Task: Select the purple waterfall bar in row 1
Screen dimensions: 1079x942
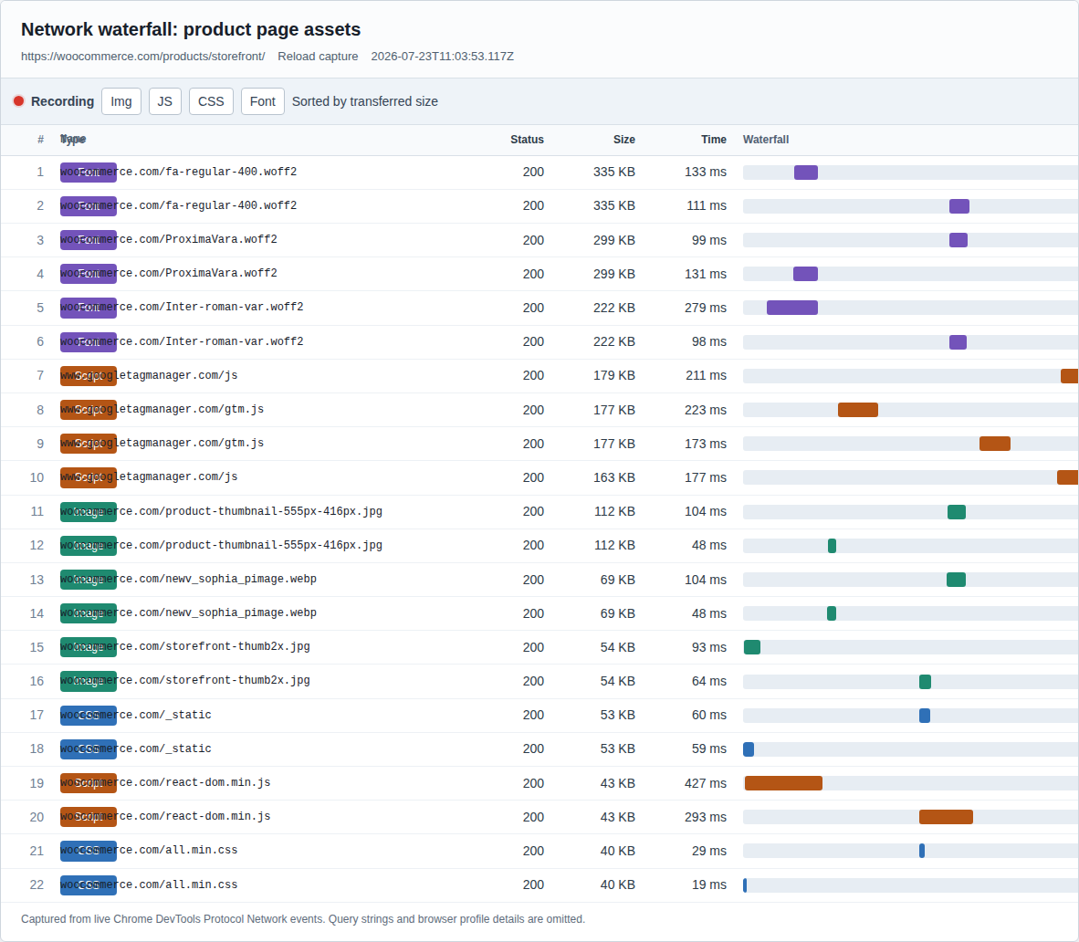Action: coord(806,173)
